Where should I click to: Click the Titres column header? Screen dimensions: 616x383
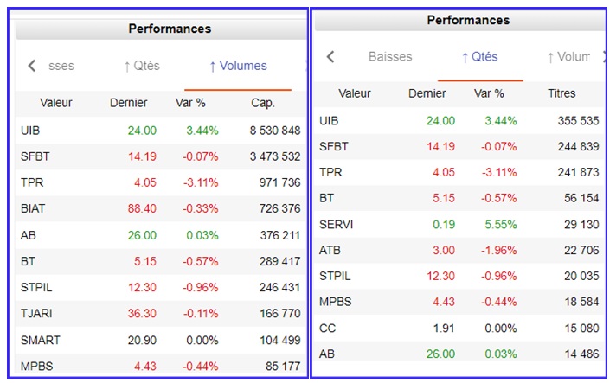[x=561, y=93]
